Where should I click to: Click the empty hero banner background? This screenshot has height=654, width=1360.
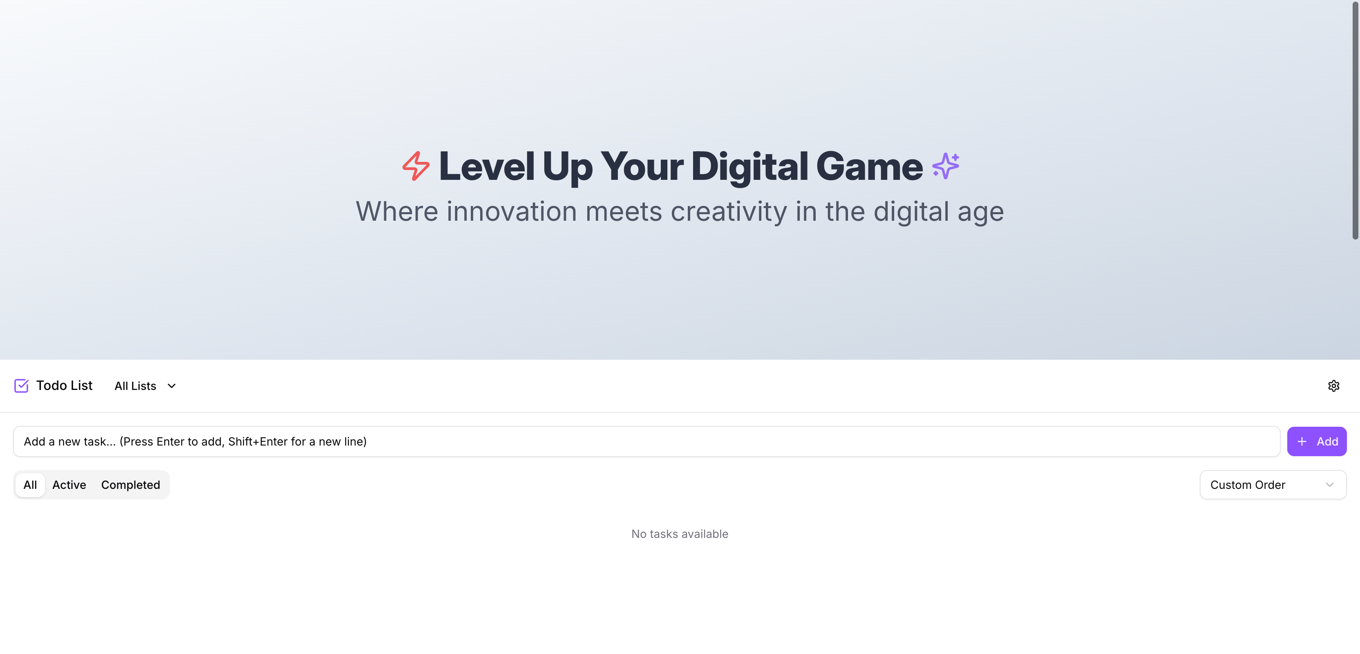pyautogui.click(x=680, y=296)
